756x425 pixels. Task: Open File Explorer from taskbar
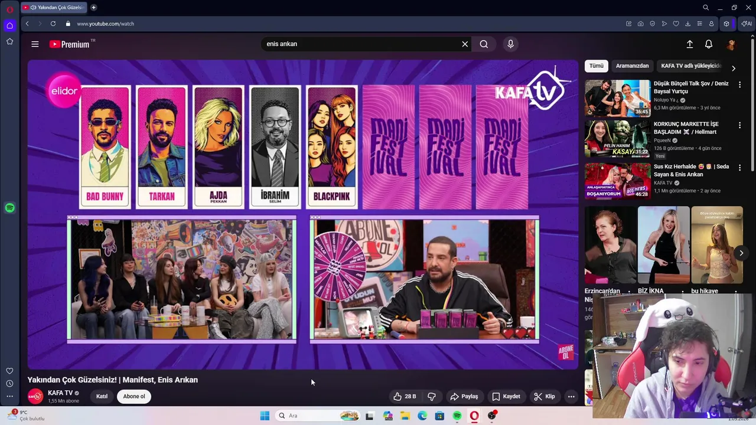click(405, 416)
